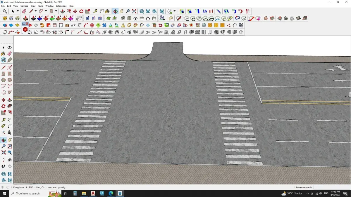
Task: Select the Round Corner yellow cube icon
Action: [x=5, y=18]
